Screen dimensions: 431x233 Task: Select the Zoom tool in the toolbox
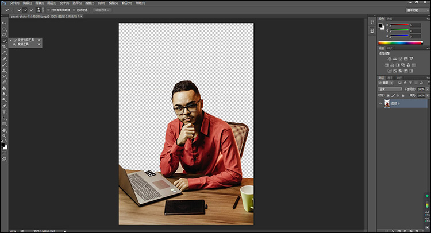click(4, 136)
